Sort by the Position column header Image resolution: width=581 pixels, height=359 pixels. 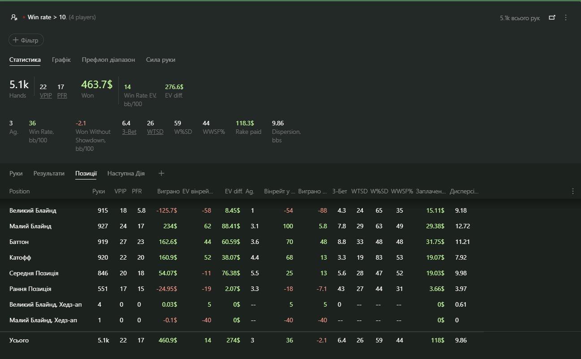click(x=20, y=191)
